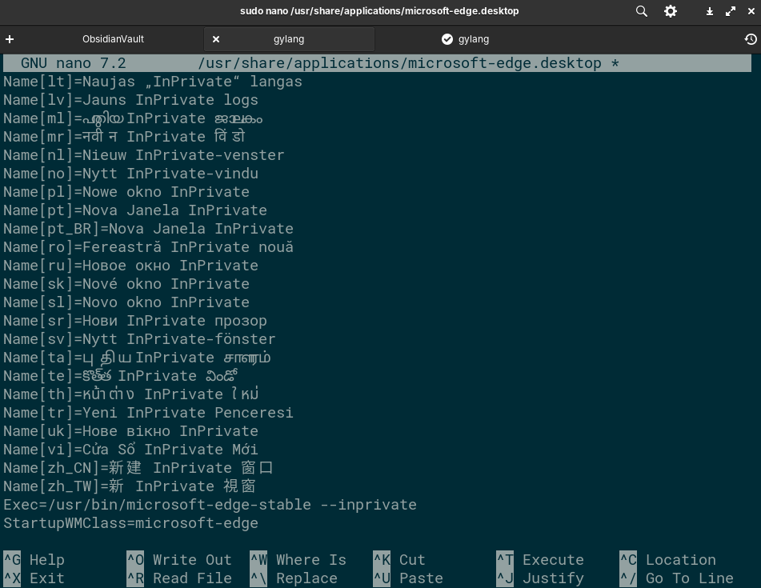Open terminal settings gear icon
The width and height of the screenshot is (761, 588).
coord(671,11)
